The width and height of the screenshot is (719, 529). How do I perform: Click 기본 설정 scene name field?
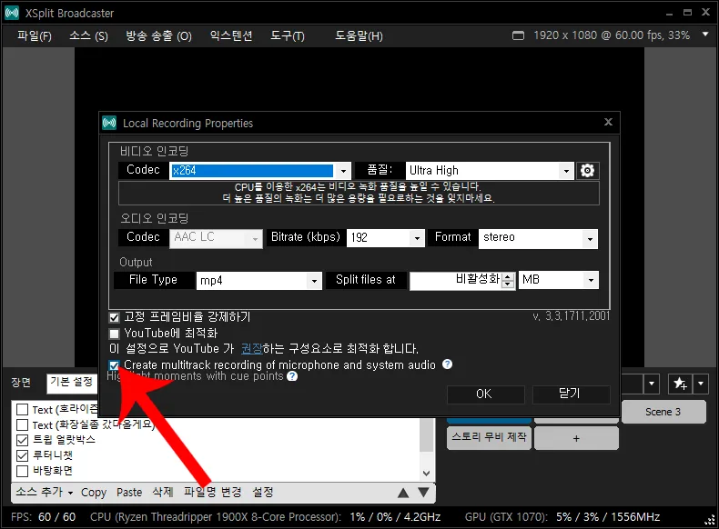click(x=72, y=384)
